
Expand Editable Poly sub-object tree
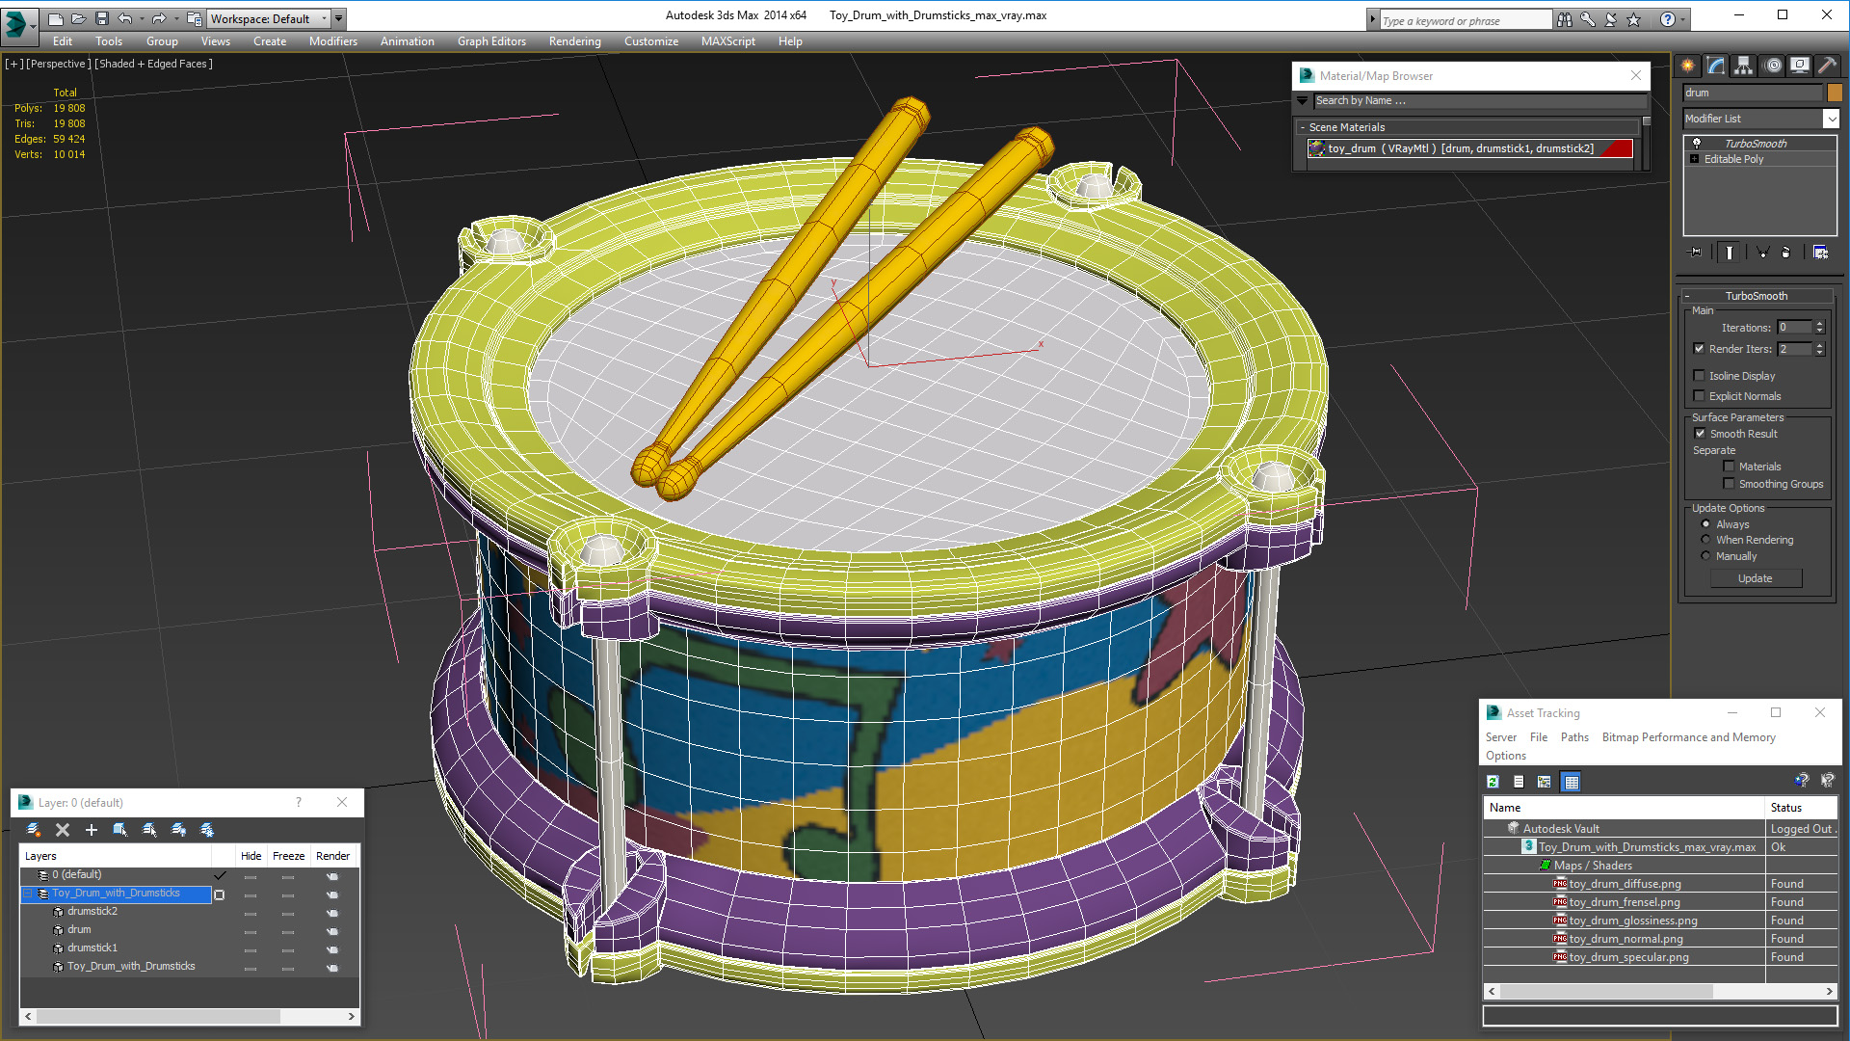click(x=1695, y=159)
